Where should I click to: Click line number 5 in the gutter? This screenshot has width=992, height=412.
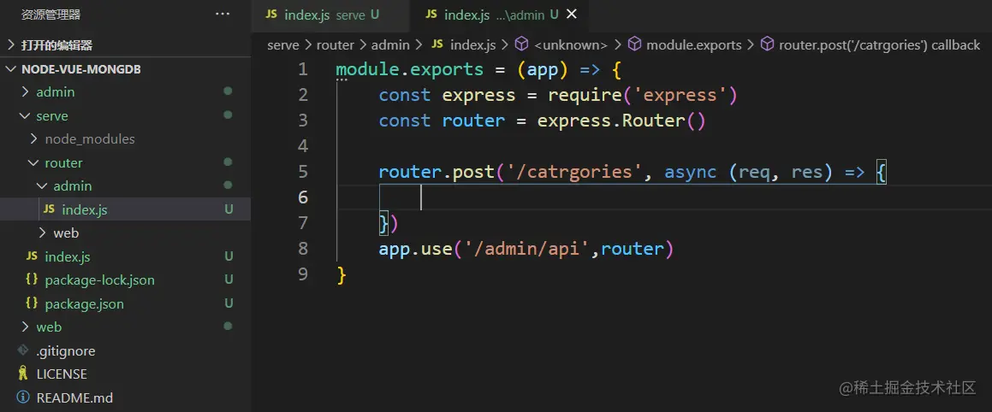[x=303, y=172]
